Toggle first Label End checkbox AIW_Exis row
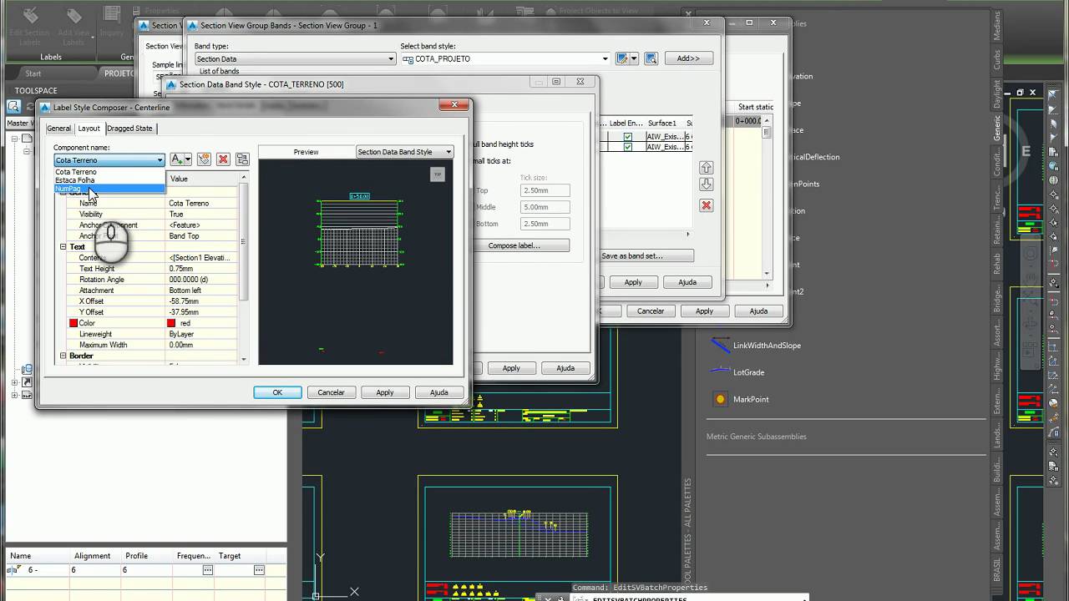The image size is (1069, 601). click(x=628, y=136)
